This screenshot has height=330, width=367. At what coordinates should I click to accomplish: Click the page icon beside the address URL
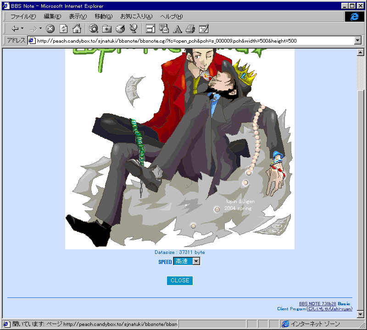click(x=32, y=41)
